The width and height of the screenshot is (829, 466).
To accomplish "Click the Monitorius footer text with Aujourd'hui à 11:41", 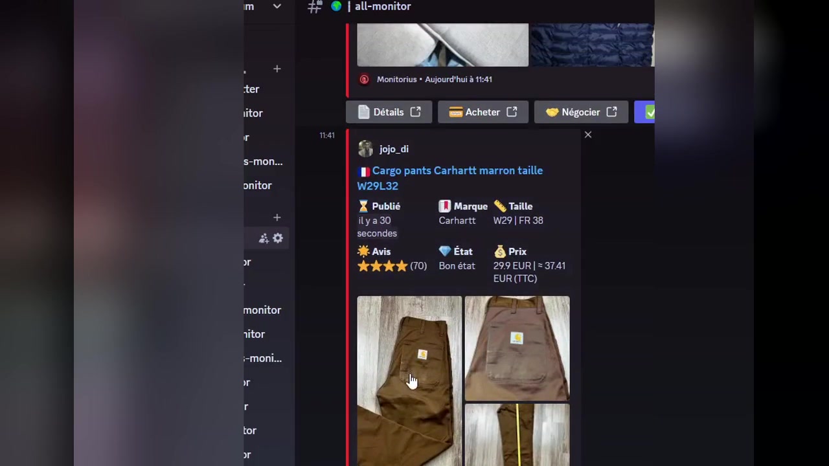I will 435,79.
